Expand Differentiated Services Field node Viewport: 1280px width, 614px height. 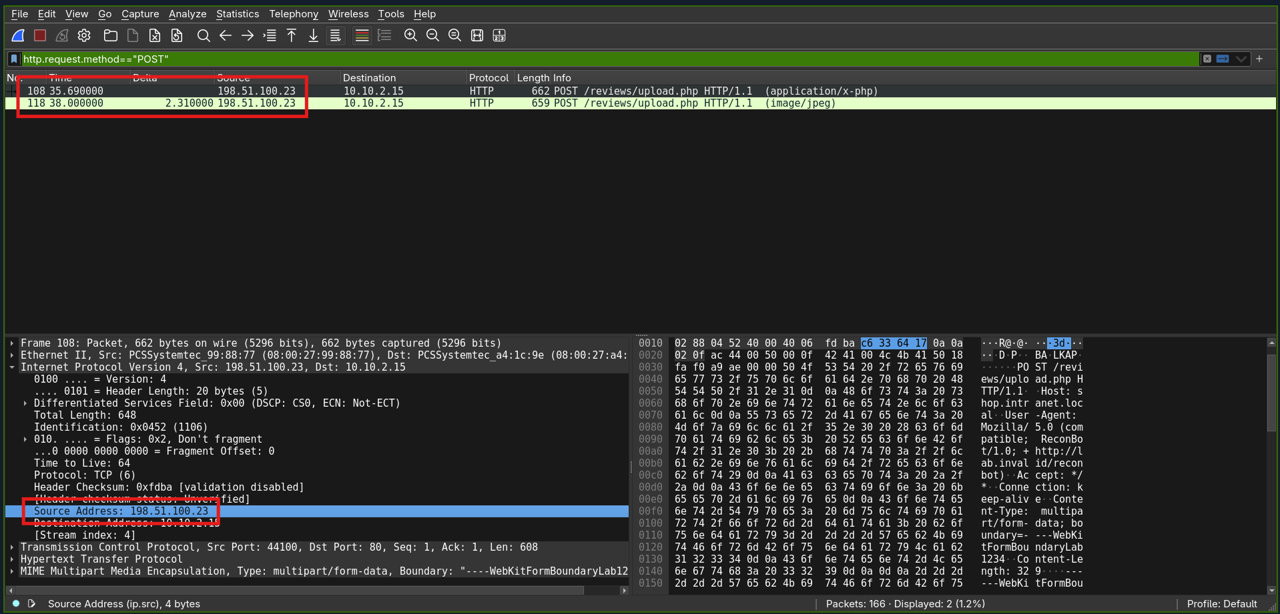tap(25, 403)
